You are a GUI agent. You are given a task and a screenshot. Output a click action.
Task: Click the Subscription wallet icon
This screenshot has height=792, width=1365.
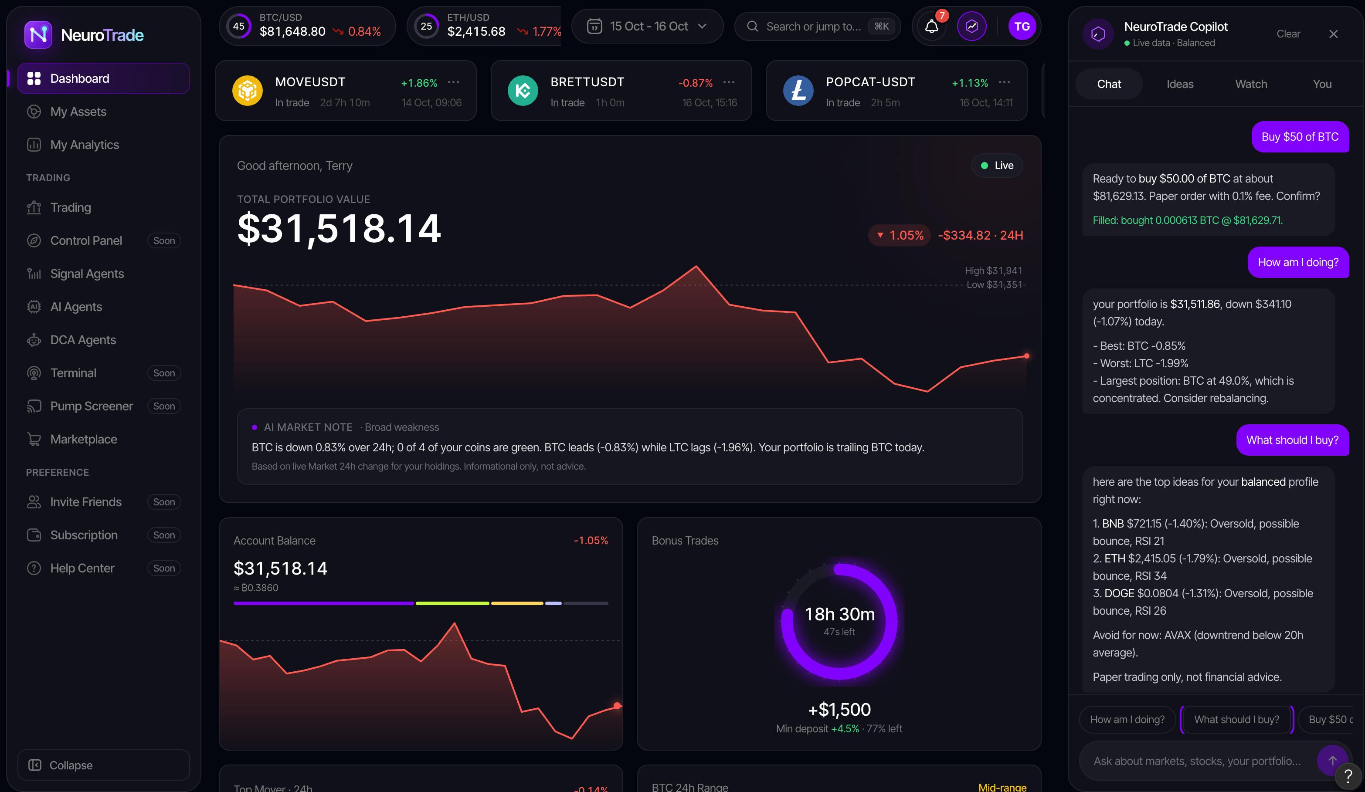point(34,535)
